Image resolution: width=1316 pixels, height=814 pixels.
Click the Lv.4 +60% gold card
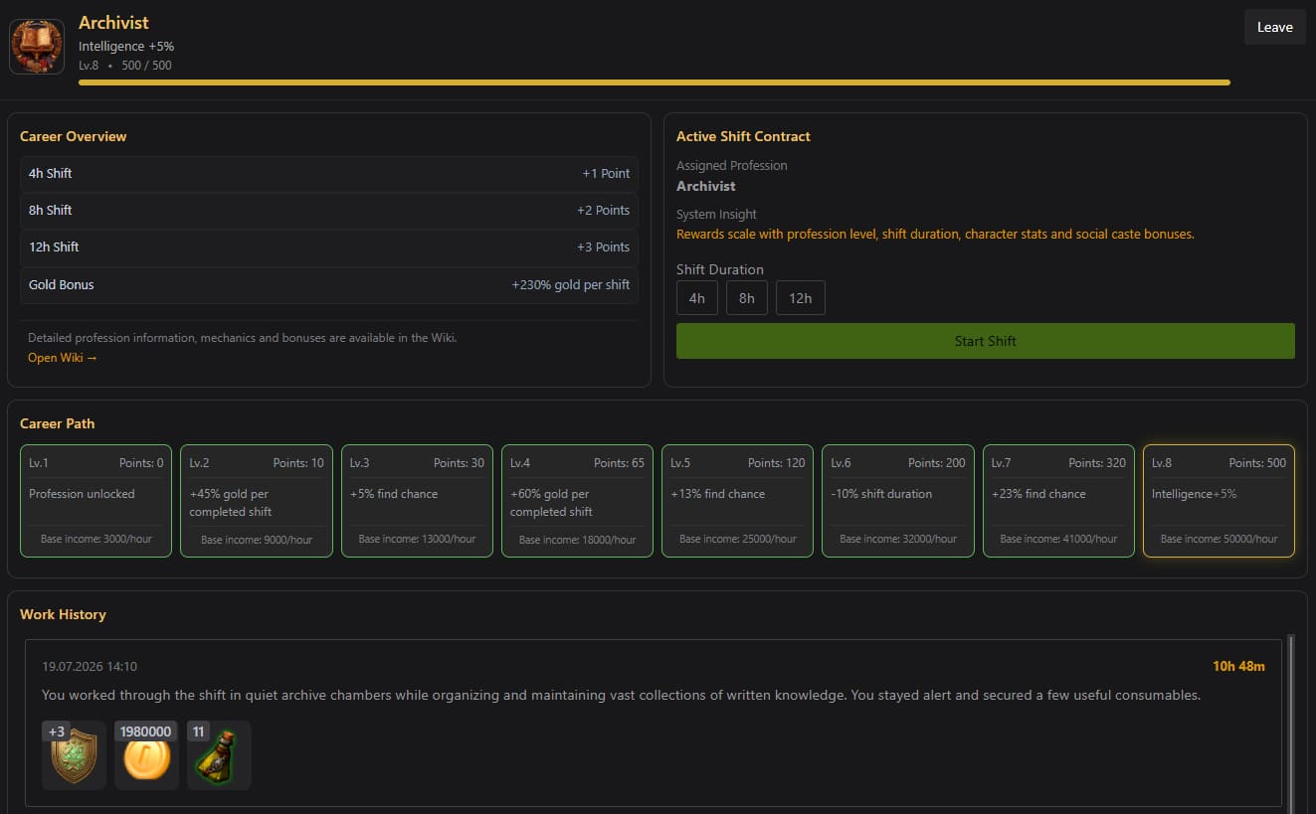tap(577, 501)
